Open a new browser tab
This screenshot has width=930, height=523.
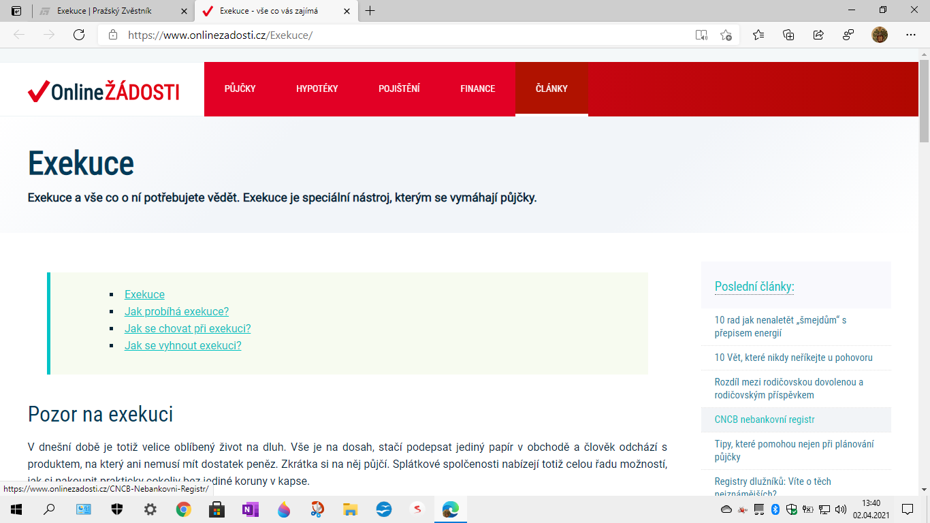pos(370,11)
